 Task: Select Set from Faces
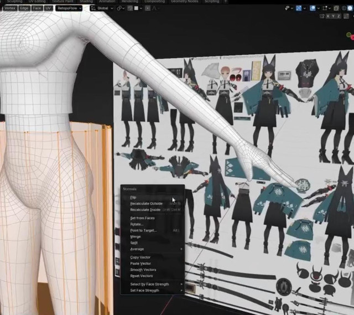(x=153, y=218)
